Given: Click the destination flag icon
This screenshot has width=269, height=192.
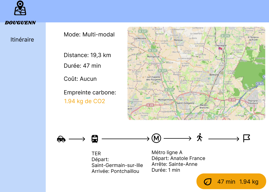Looking at the screenshot, I should pyautogui.click(x=246, y=138).
